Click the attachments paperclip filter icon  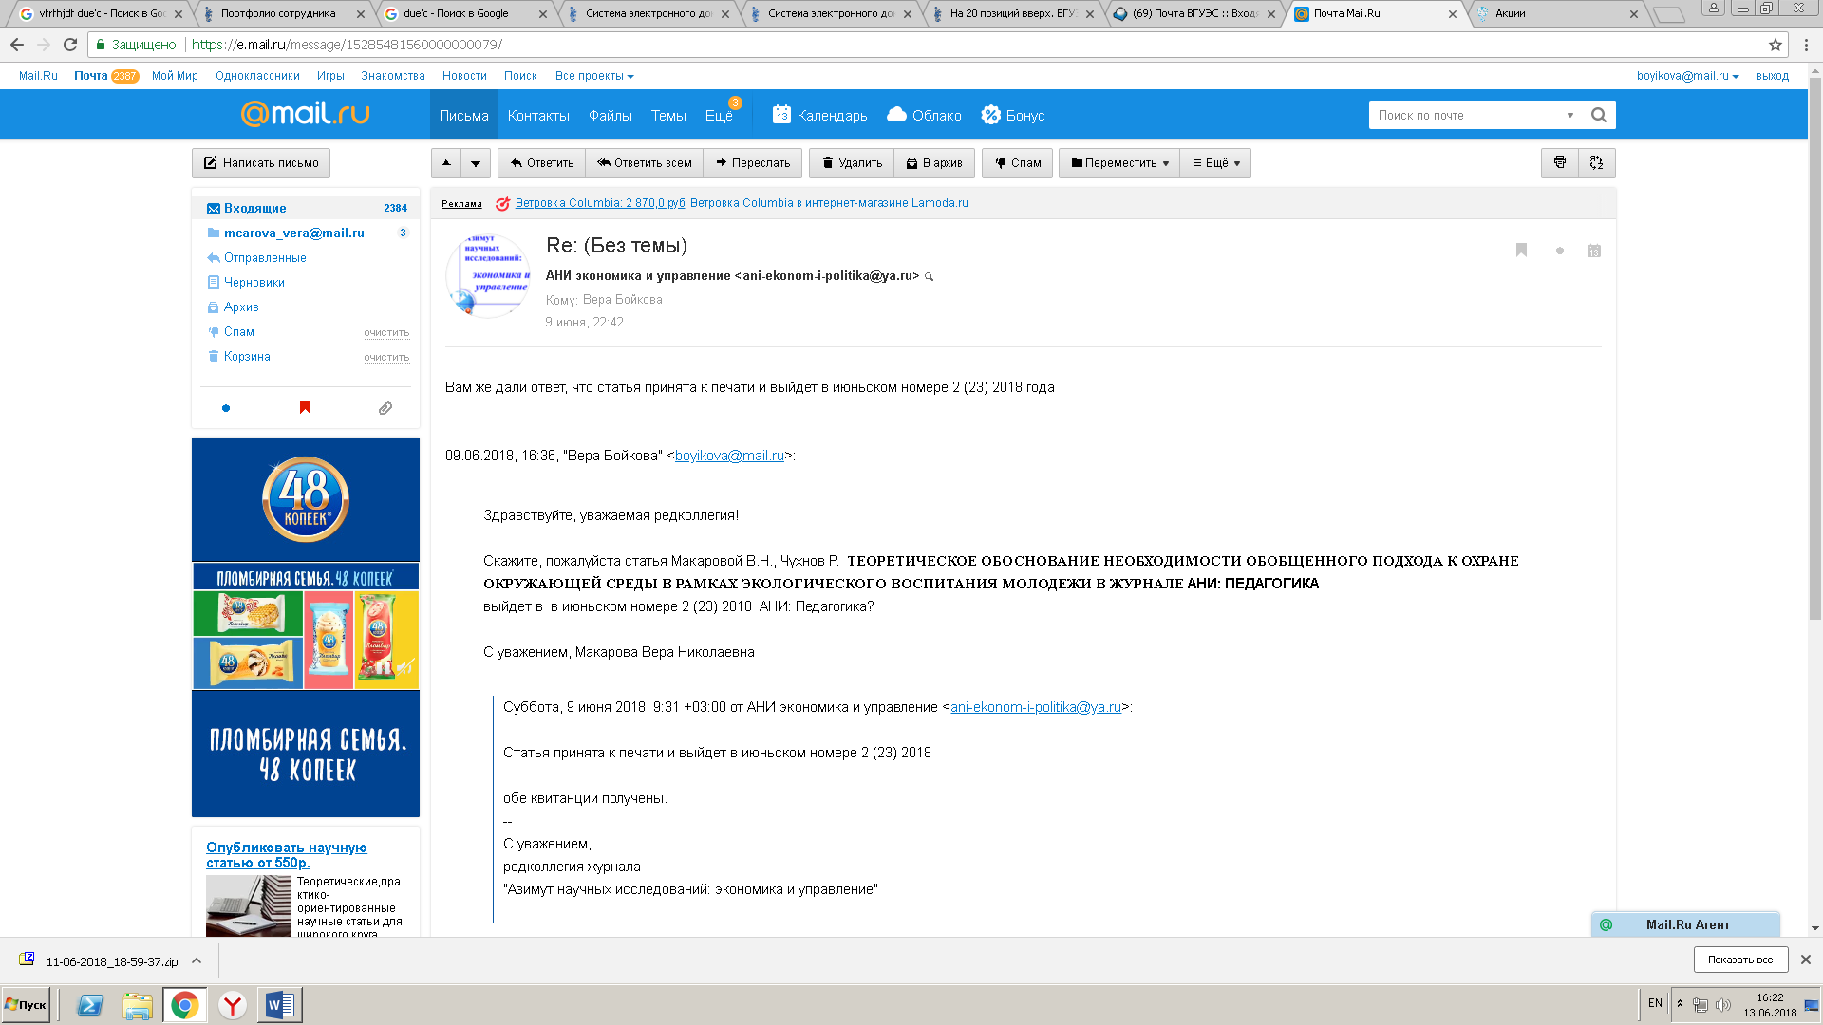[x=385, y=408]
